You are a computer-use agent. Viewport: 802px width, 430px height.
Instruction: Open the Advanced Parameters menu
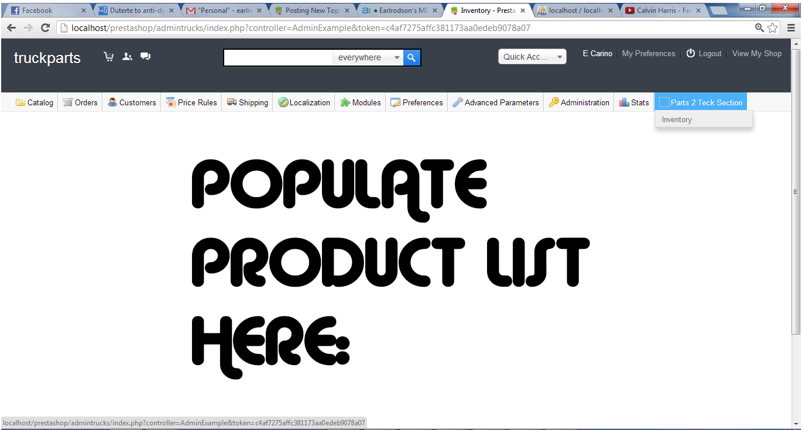496,102
